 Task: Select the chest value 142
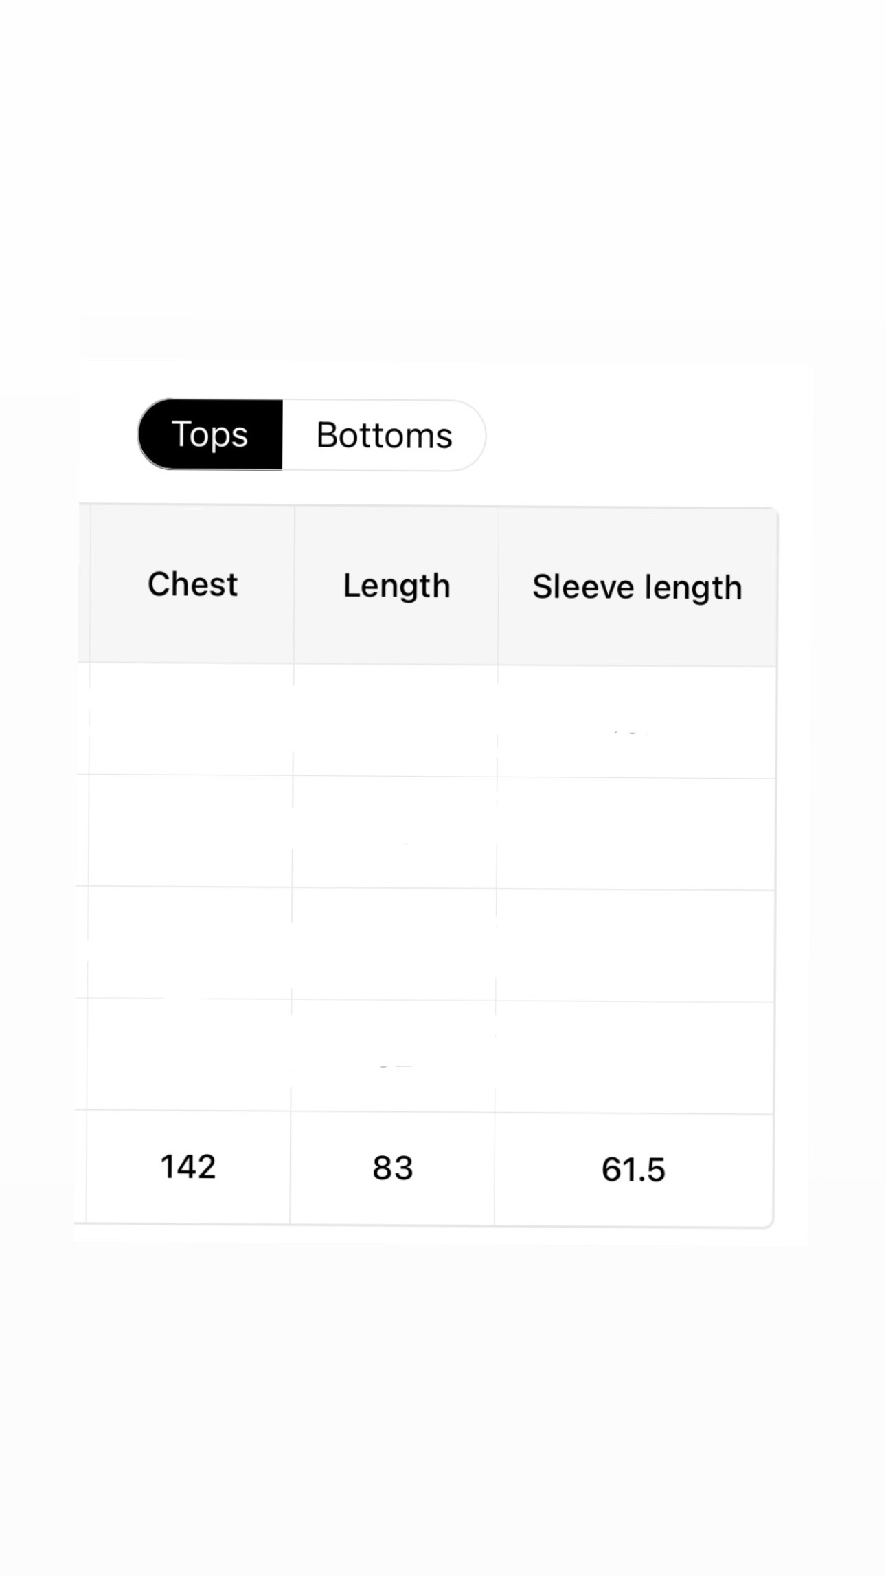pos(188,1167)
